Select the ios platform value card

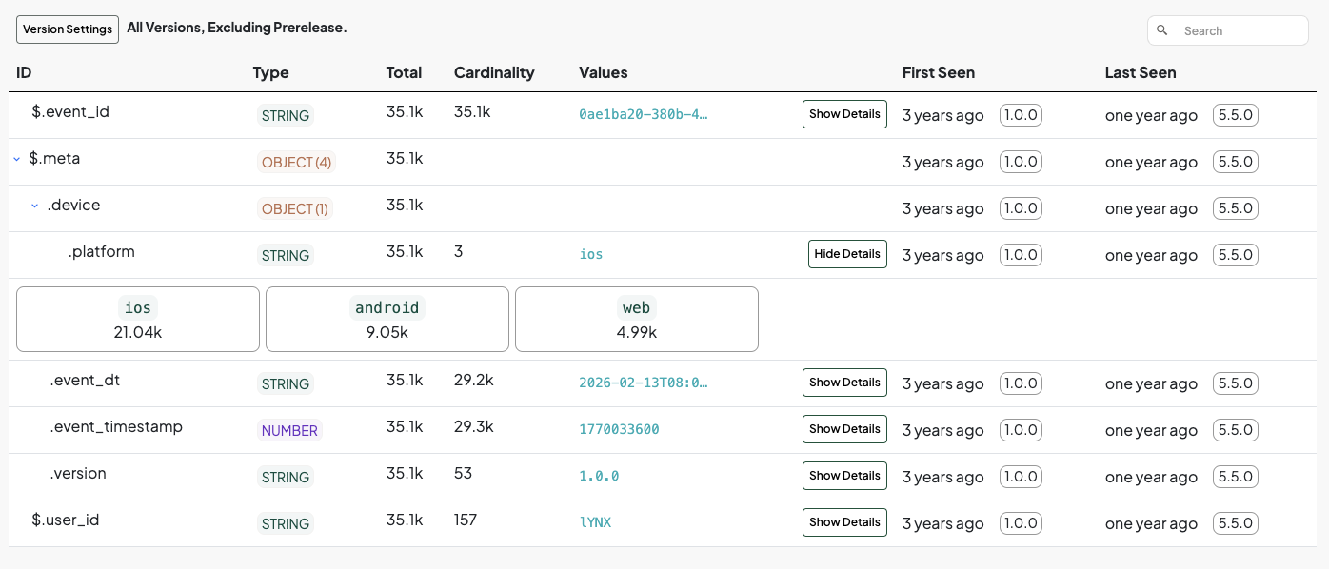click(x=137, y=319)
